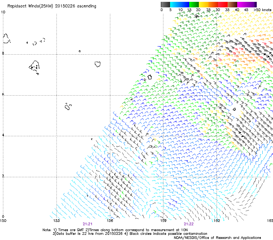
Task: Click the island outline near 7.5N 155.5E
Action: coord(98,64)
